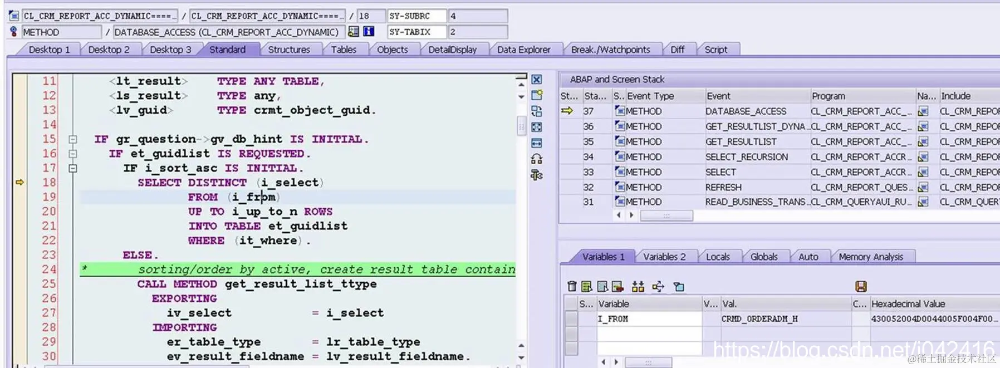Click the event type icon beside METHOD field
The height and width of the screenshot is (368, 1000).
13,32
